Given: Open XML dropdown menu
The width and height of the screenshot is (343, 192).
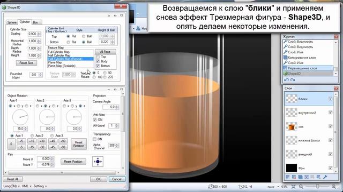Looking at the screenshot, I should pyautogui.click(x=27, y=186).
